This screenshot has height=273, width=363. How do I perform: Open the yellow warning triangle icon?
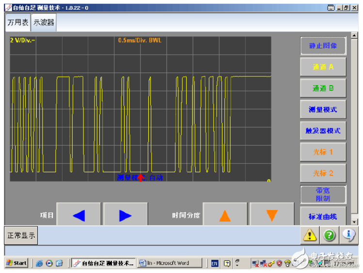[x=310, y=235]
